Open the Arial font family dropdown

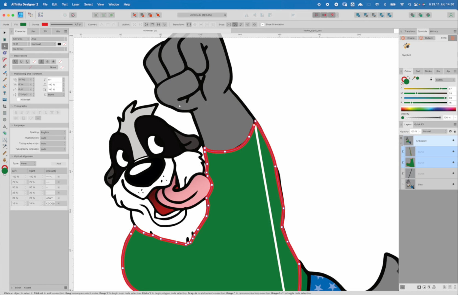(49, 39)
